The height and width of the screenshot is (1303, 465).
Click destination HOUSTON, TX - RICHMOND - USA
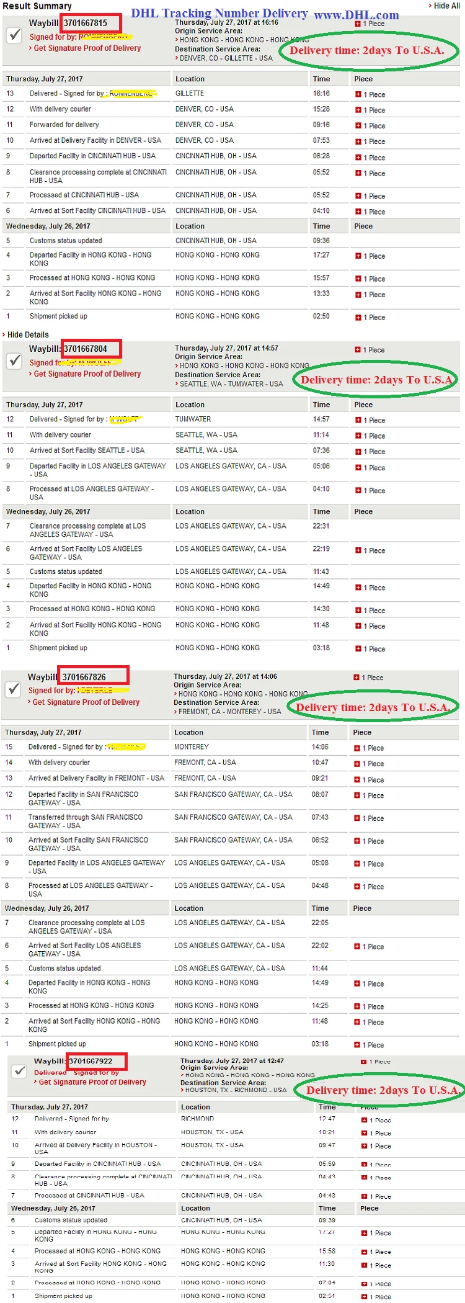[236, 1090]
